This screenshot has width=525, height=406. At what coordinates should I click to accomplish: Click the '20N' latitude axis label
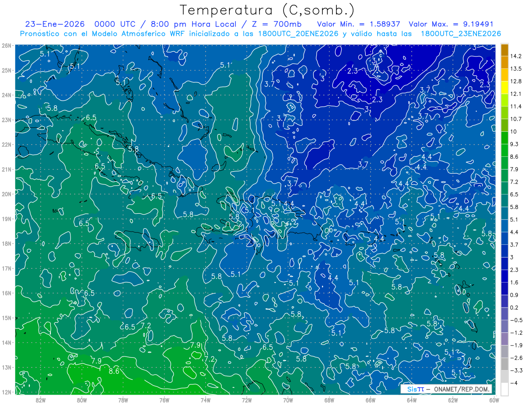tap(7, 194)
